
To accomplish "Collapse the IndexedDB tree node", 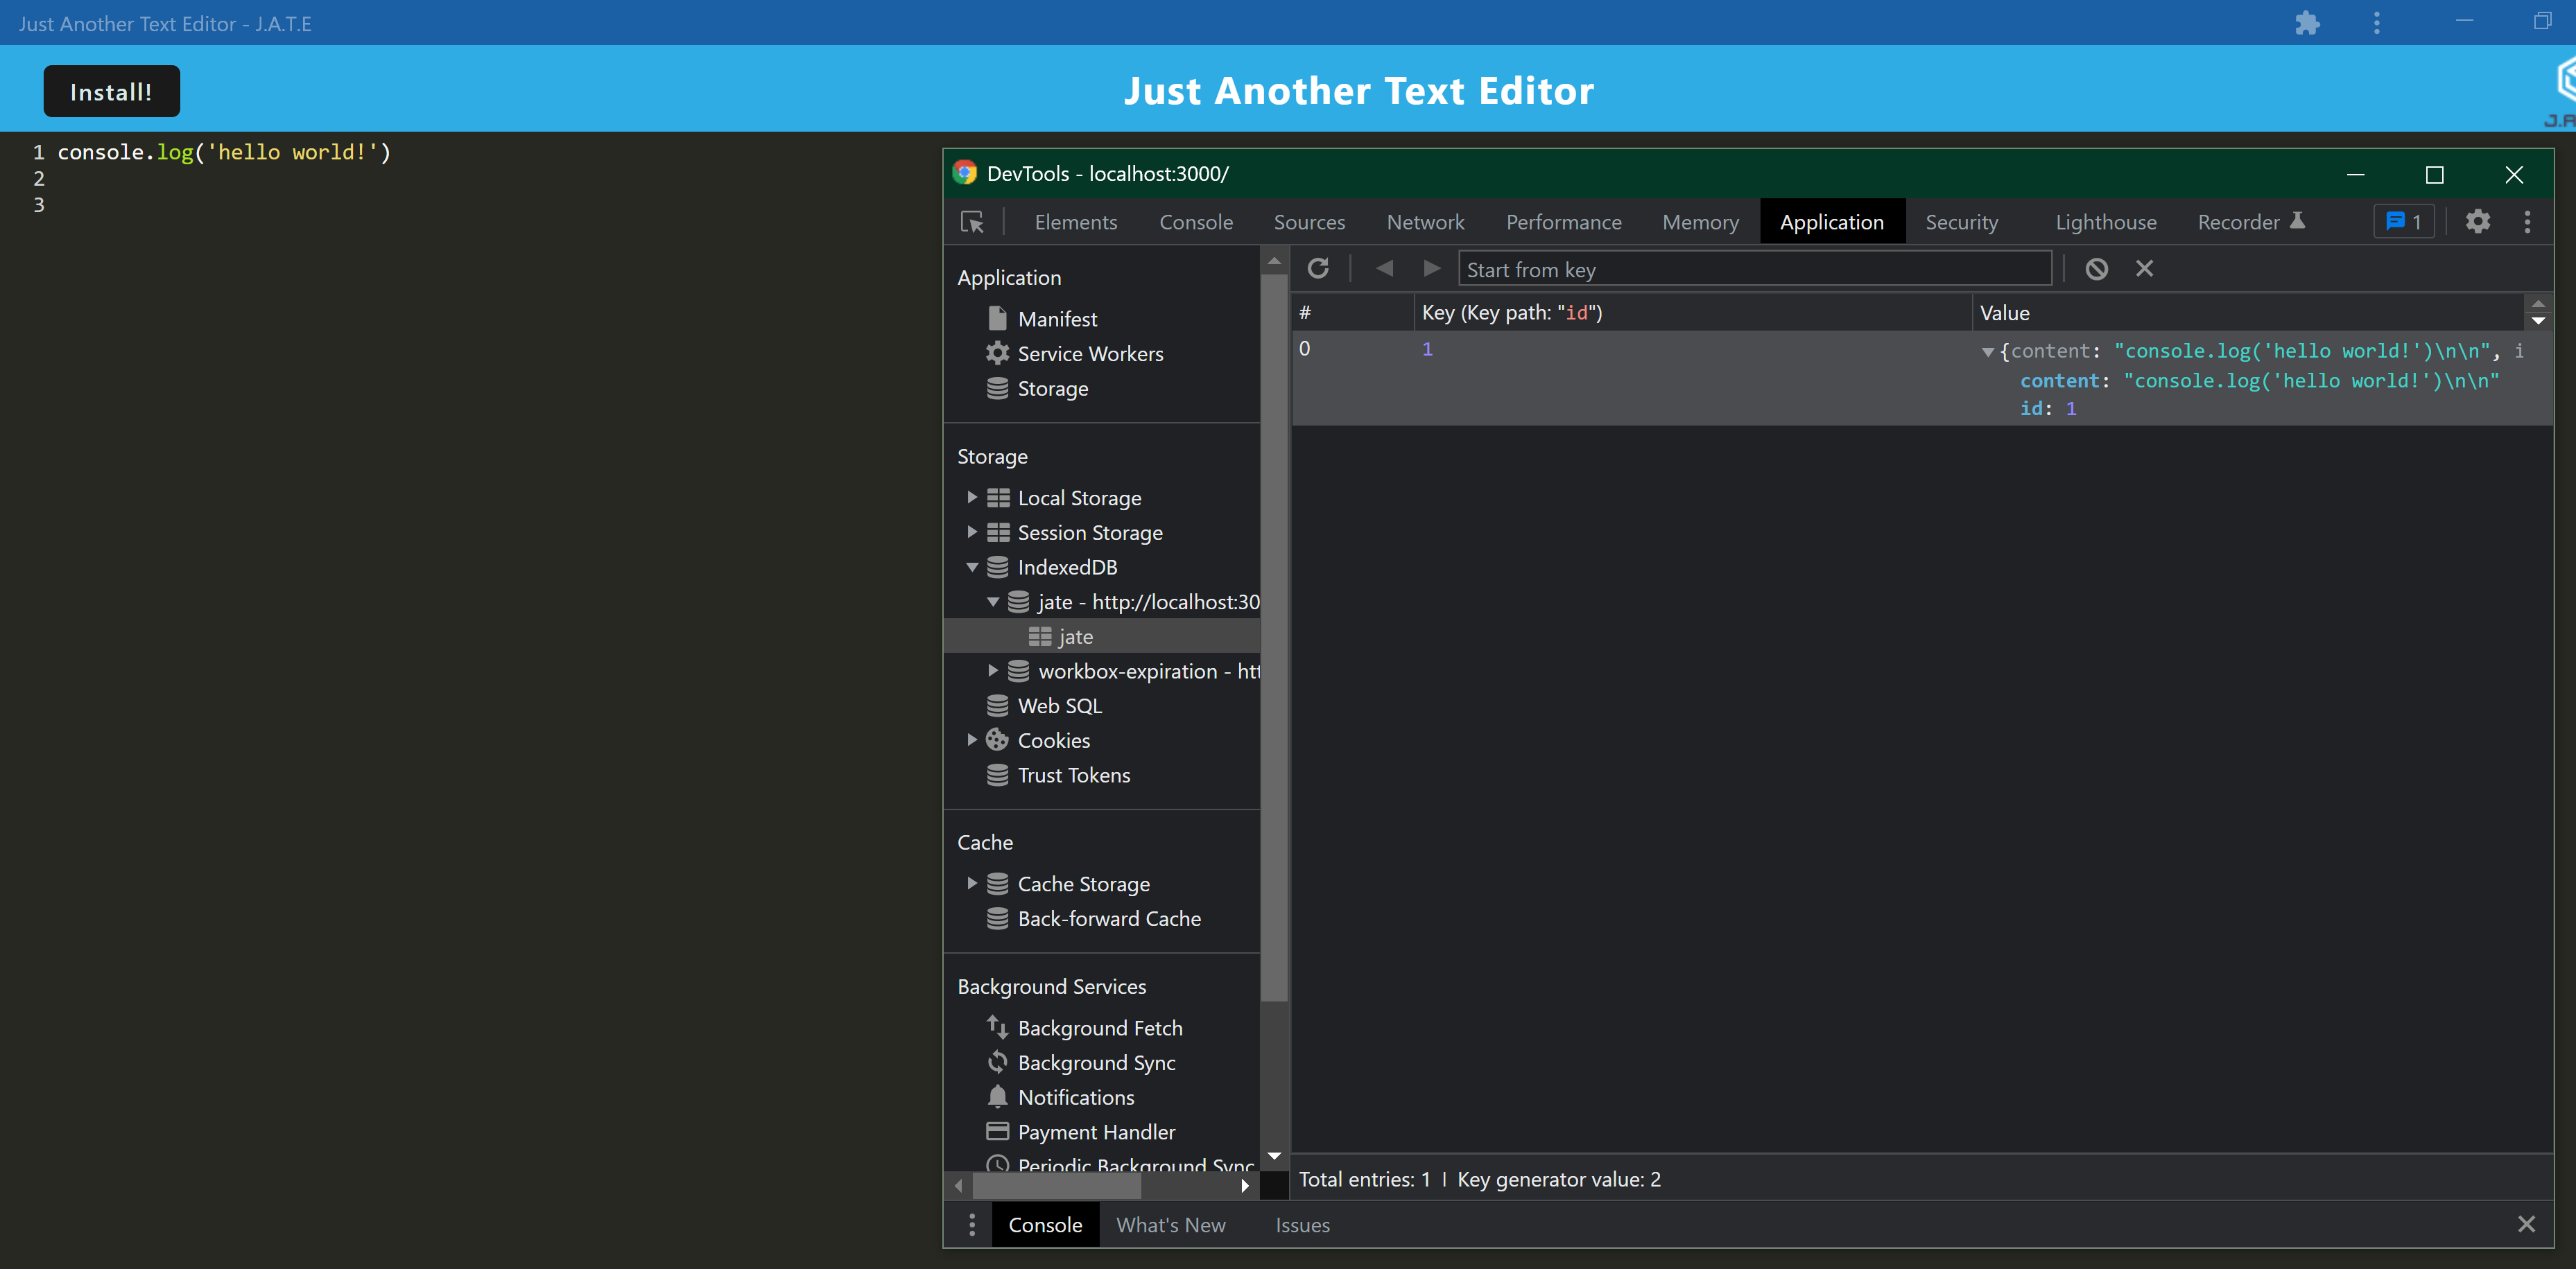I will click(971, 568).
